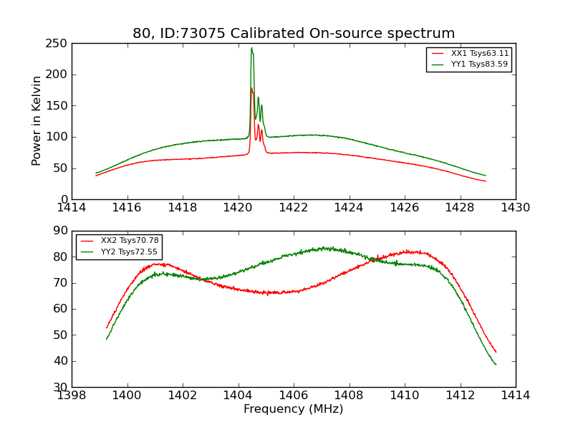Select the YY1 Tsys83.59 legend label
573x430 pixels.
(x=479, y=64)
